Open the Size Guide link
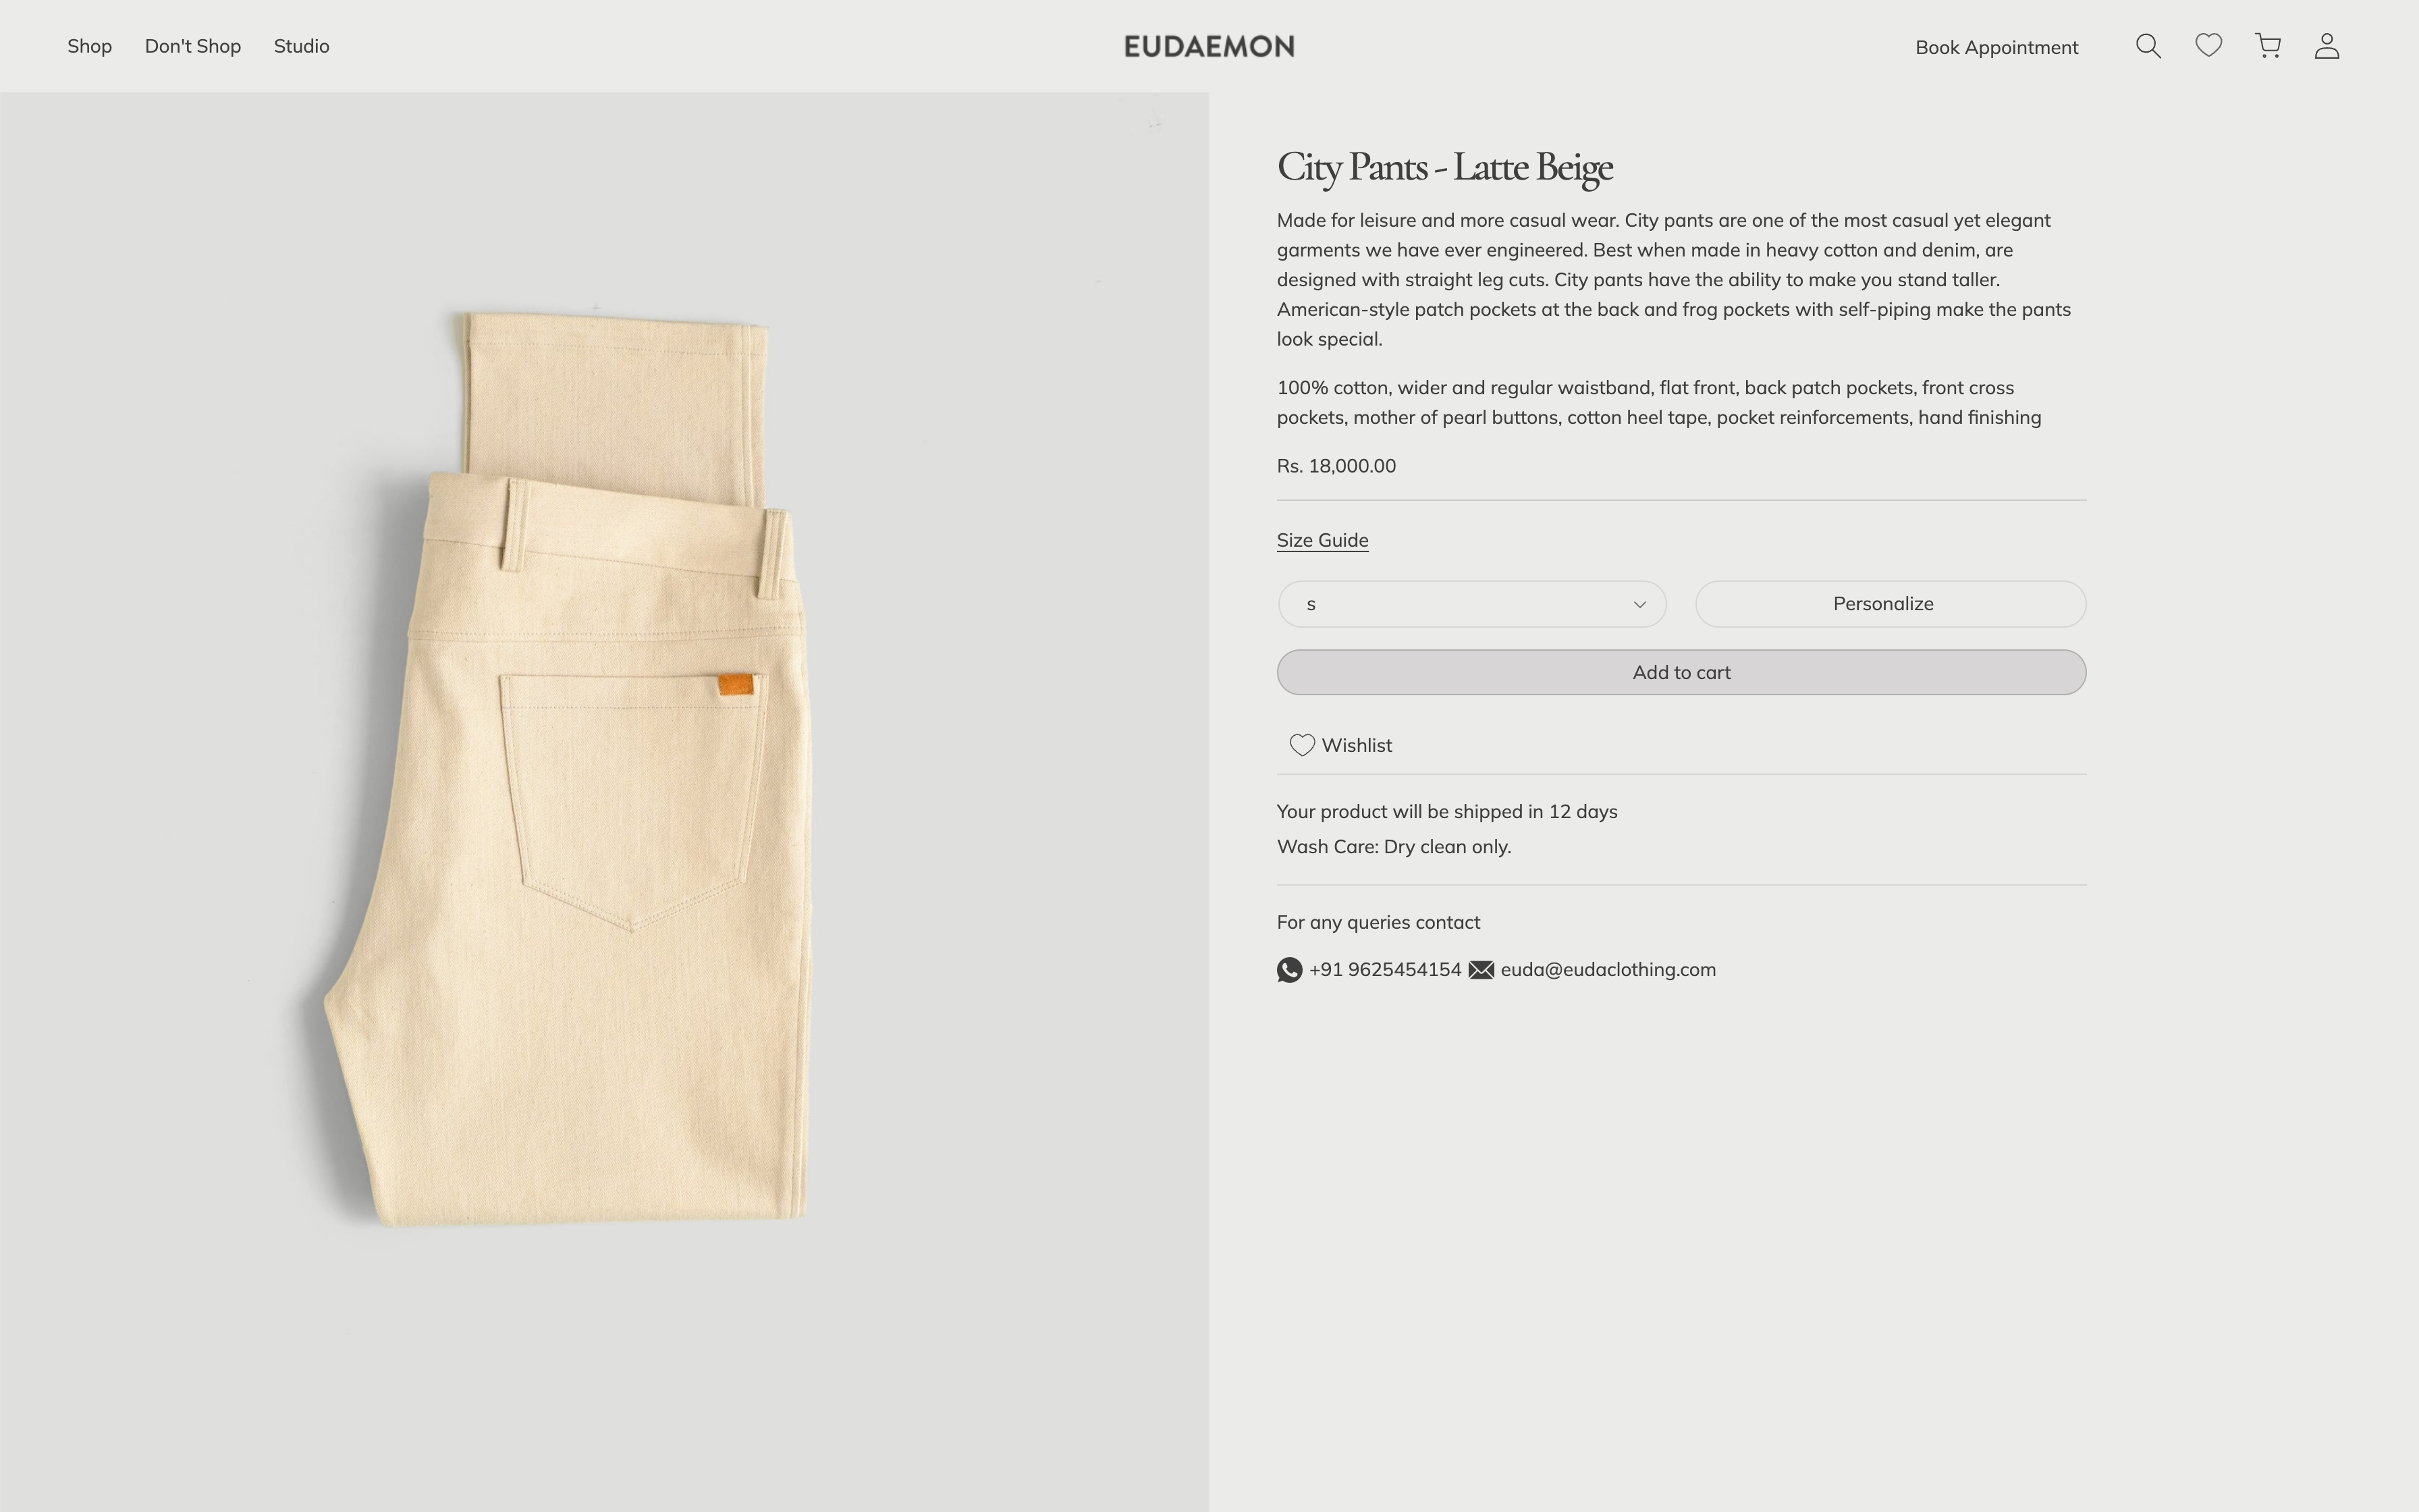2419x1512 pixels. point(1322,539)
